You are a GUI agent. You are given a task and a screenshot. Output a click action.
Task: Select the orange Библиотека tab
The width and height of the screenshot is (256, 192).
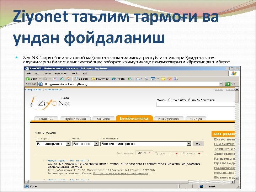click(134, 118)
